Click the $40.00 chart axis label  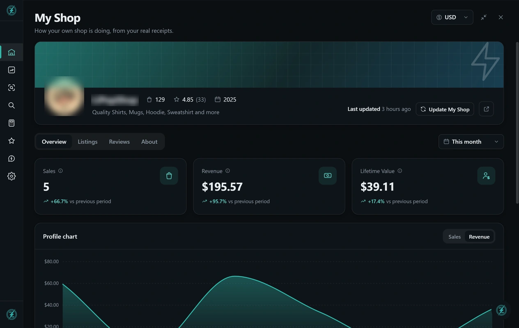click(x=51, y=305)
